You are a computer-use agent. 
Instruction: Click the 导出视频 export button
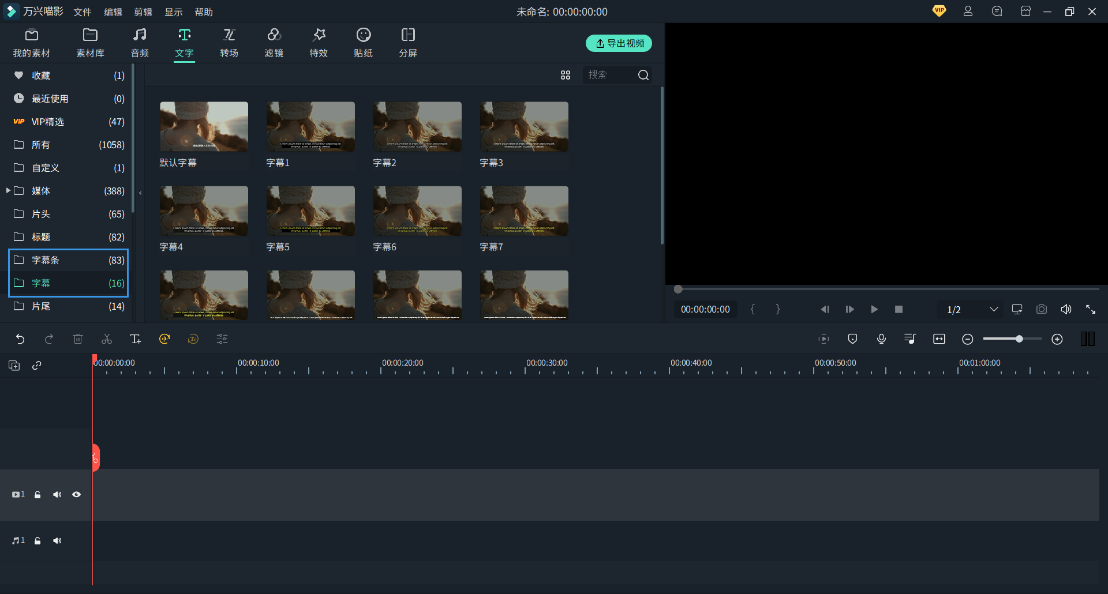(619, 43)
